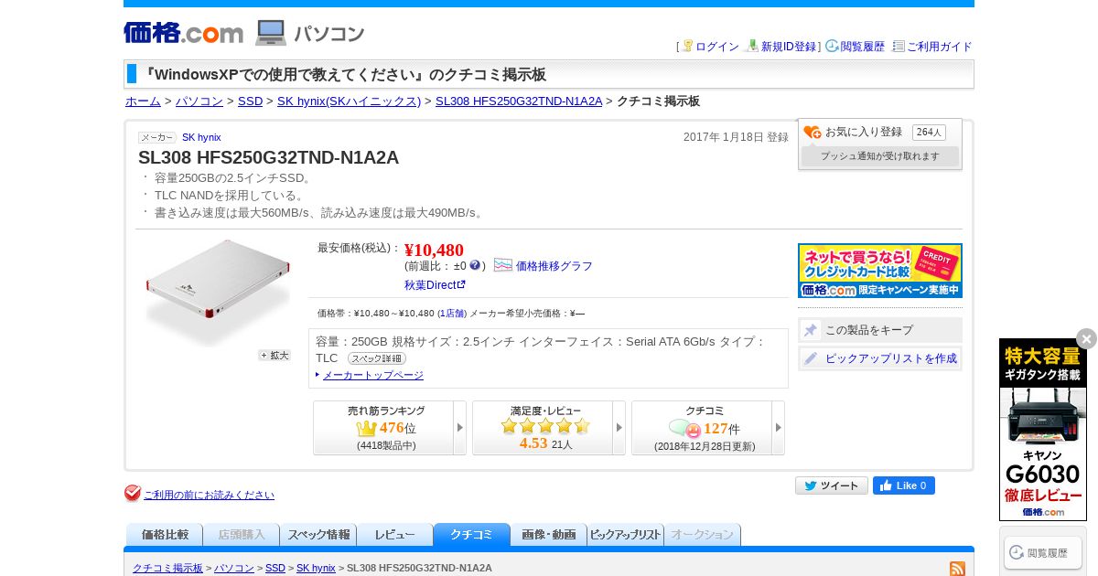Click the Canon G6030 printer ad
This screenshot has width=1098, height=576.
click(1043, 430)
